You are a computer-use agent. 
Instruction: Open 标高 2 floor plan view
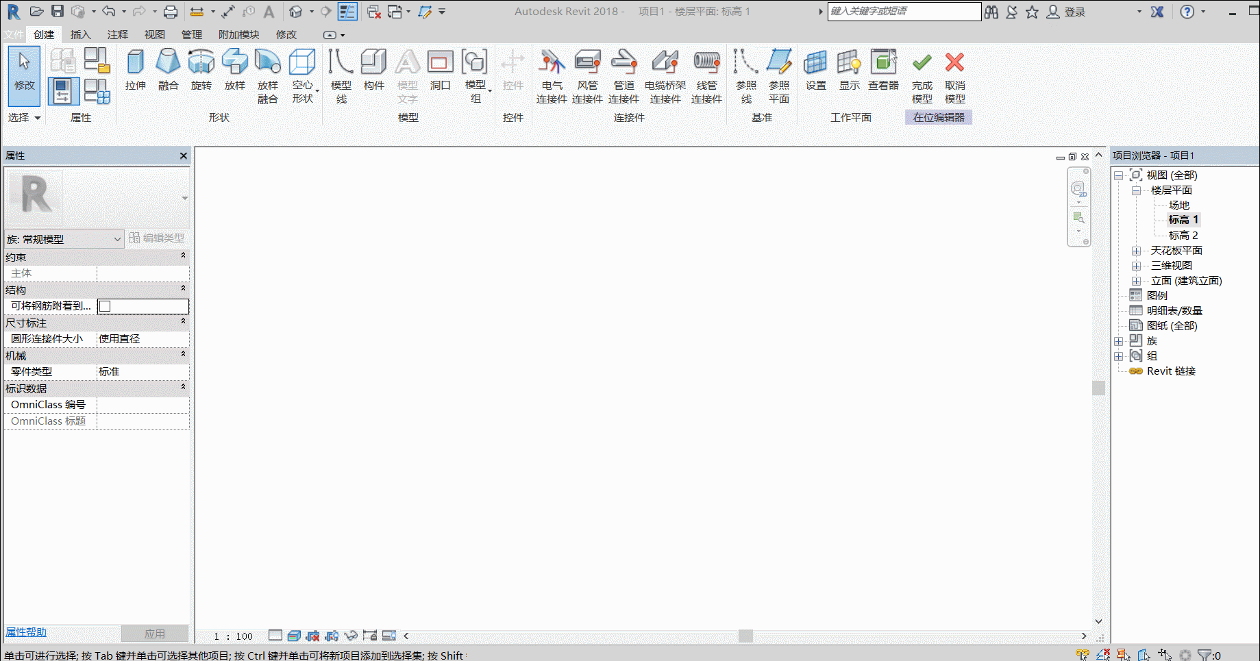click(1183, 236)
